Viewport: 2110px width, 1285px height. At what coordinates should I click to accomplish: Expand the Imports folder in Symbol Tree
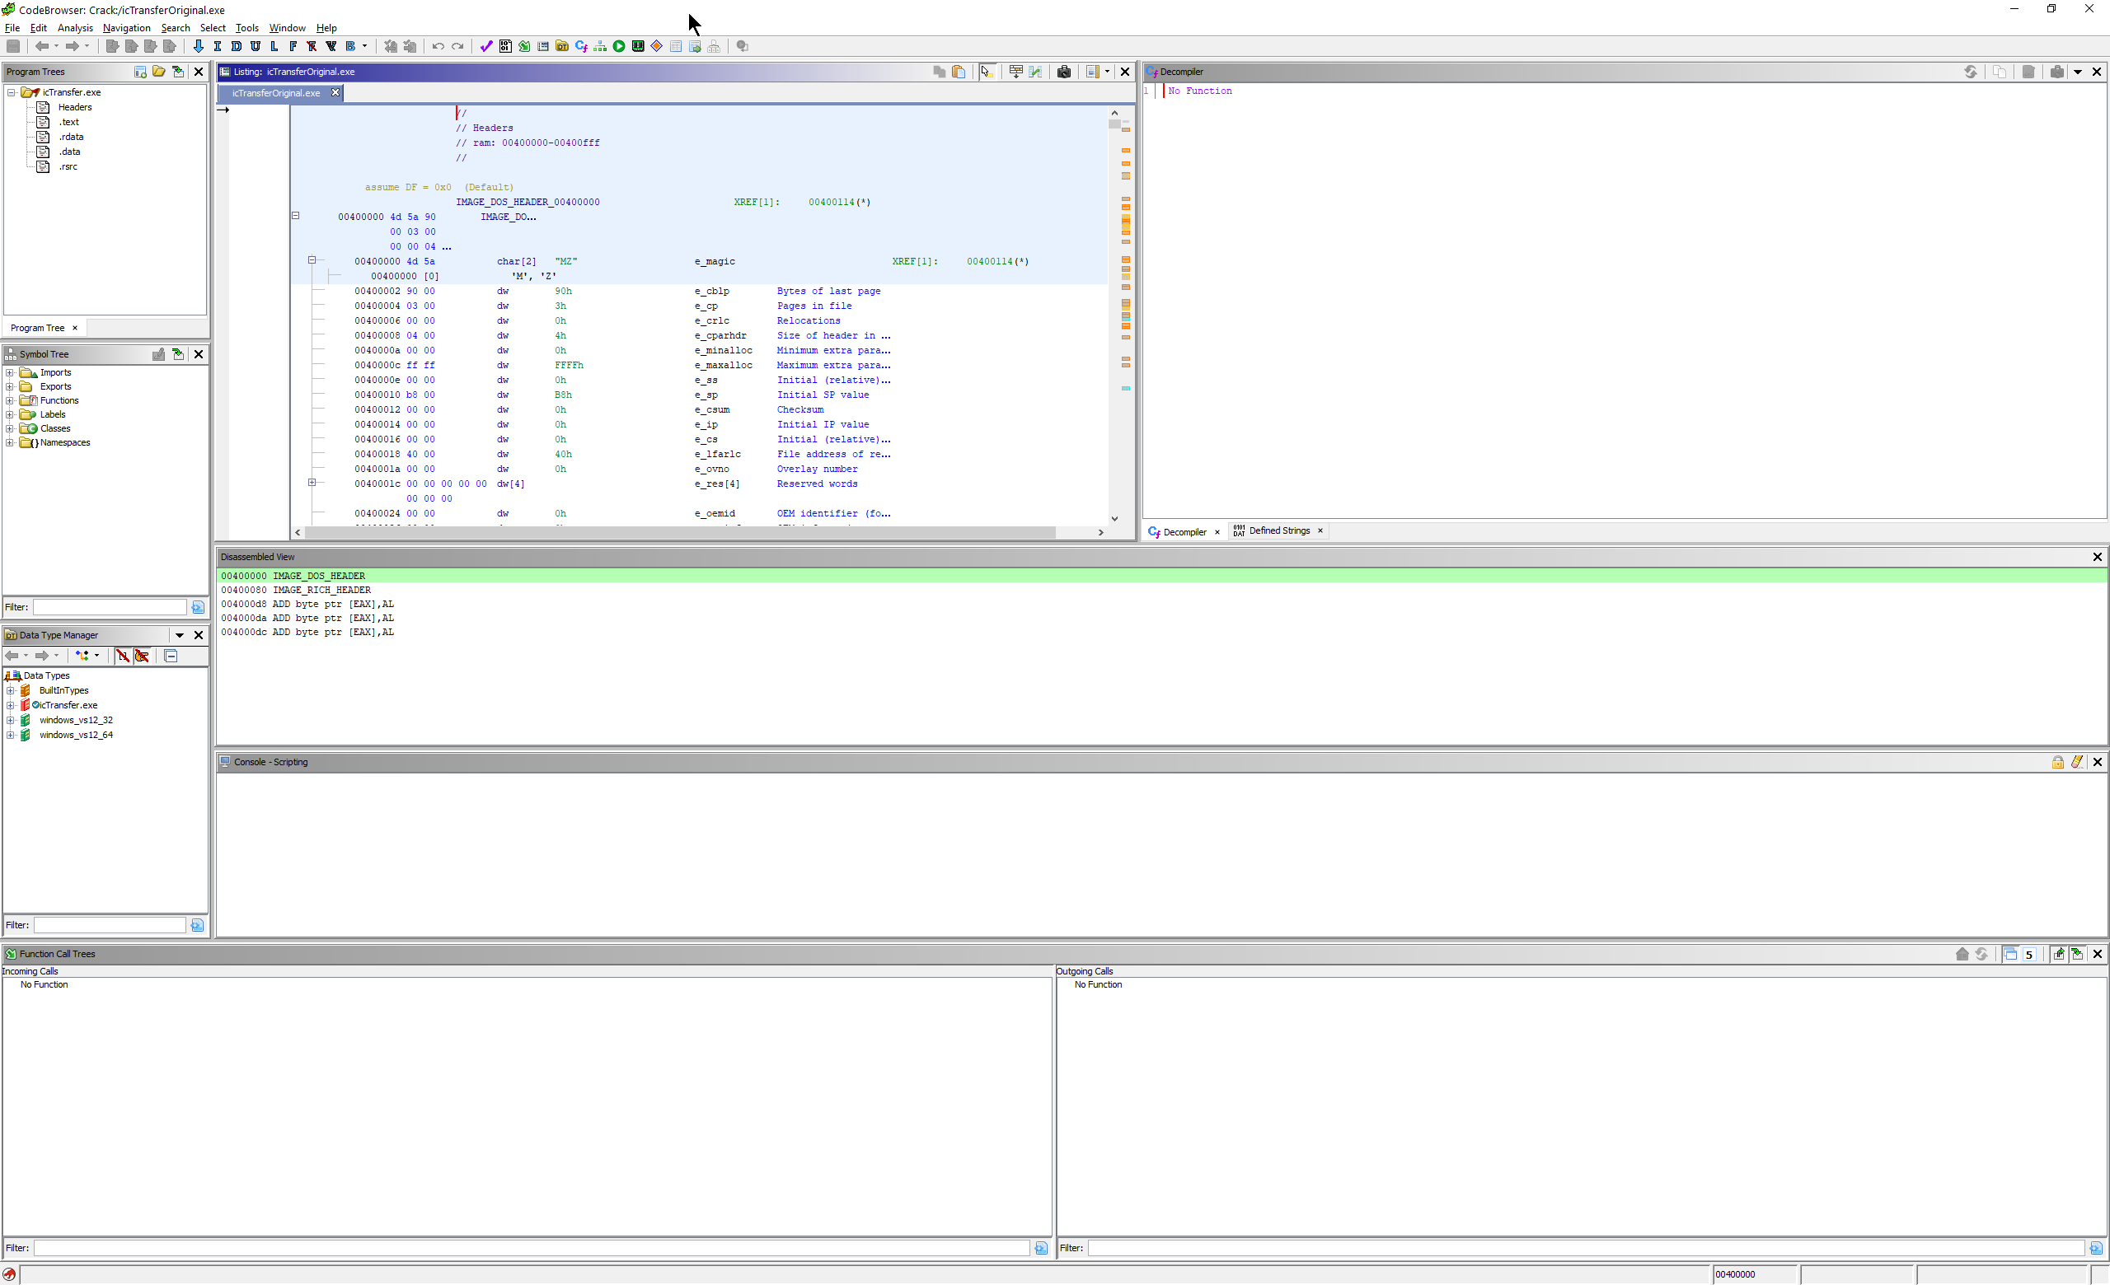pos(9,372)
